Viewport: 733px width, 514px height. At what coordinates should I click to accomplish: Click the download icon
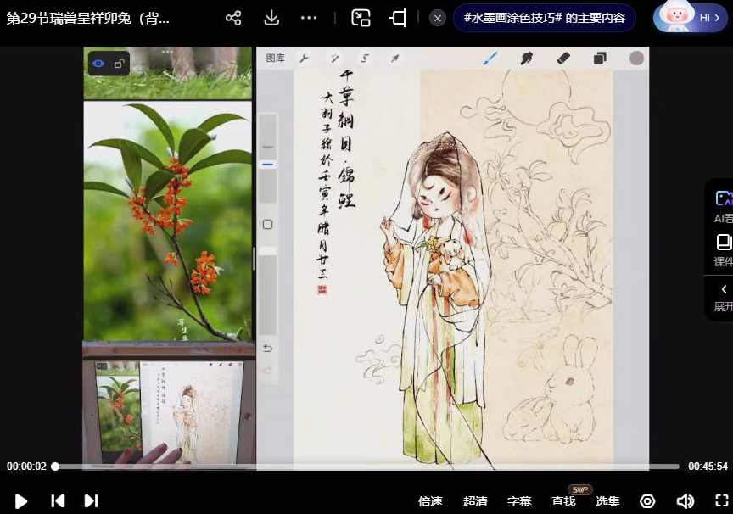point(272,17)
